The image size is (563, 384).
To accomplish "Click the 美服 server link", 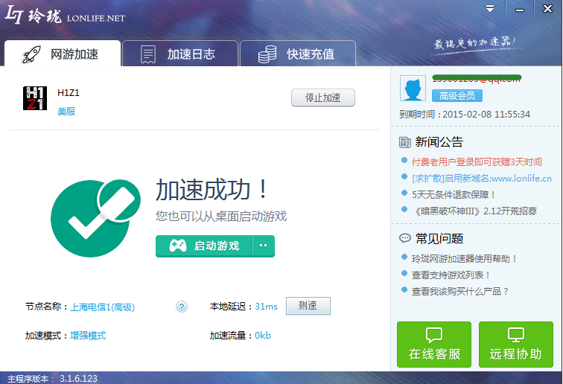I will pos(66,112).
